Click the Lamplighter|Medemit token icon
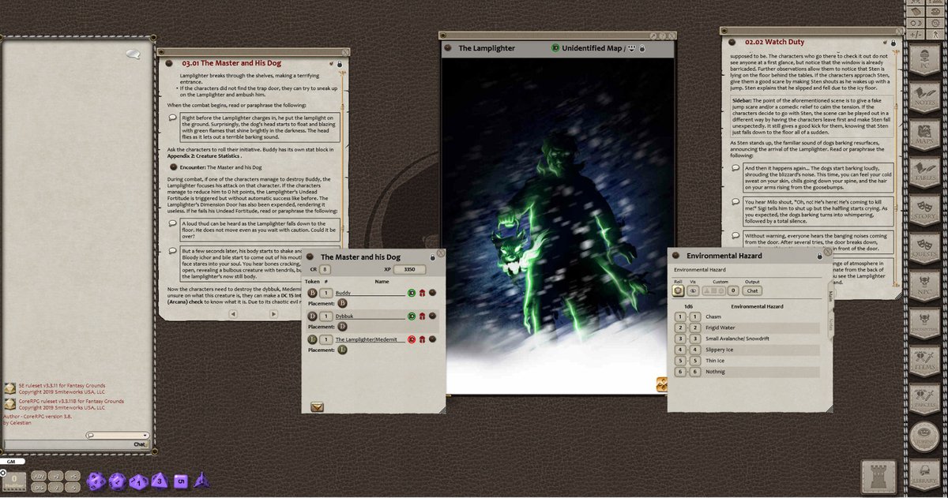This screenshot has height=498, width=948. point(313,339)
